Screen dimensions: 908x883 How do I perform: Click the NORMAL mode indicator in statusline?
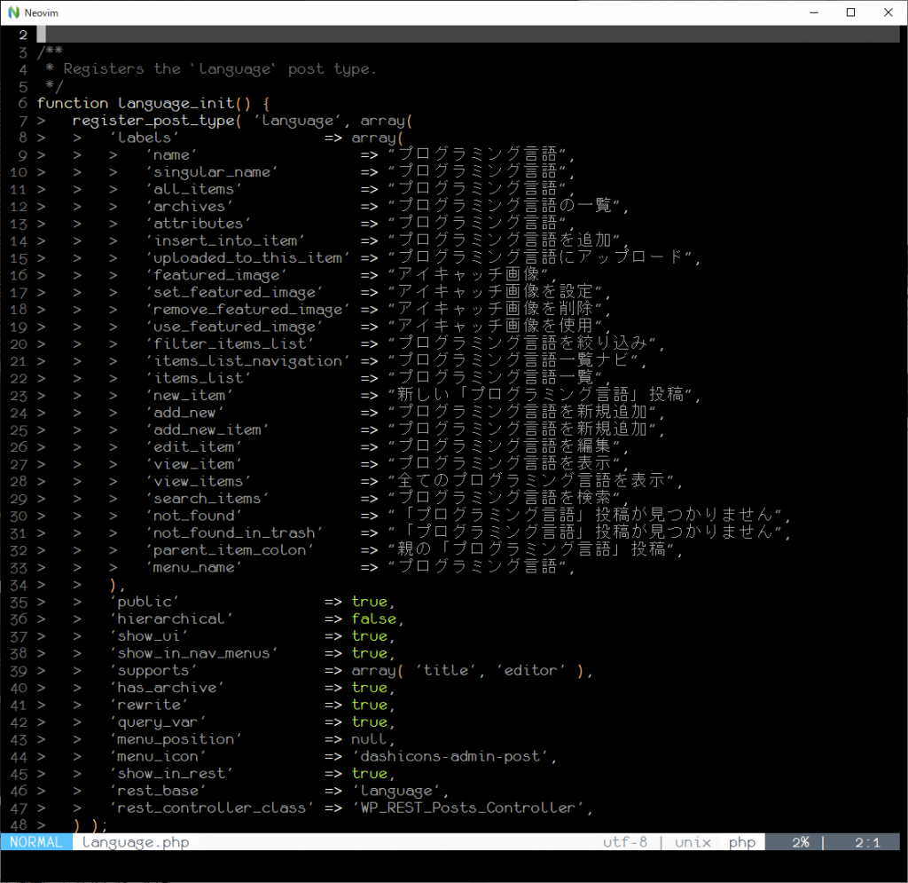(x=36, y=842)
